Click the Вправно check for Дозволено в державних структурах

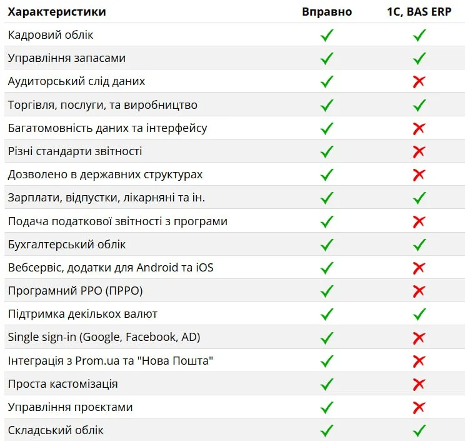point(327,175)
